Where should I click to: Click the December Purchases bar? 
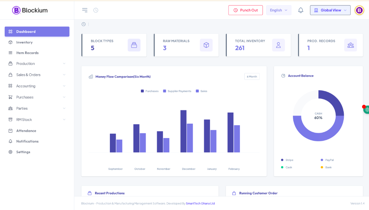pos(183,131)
